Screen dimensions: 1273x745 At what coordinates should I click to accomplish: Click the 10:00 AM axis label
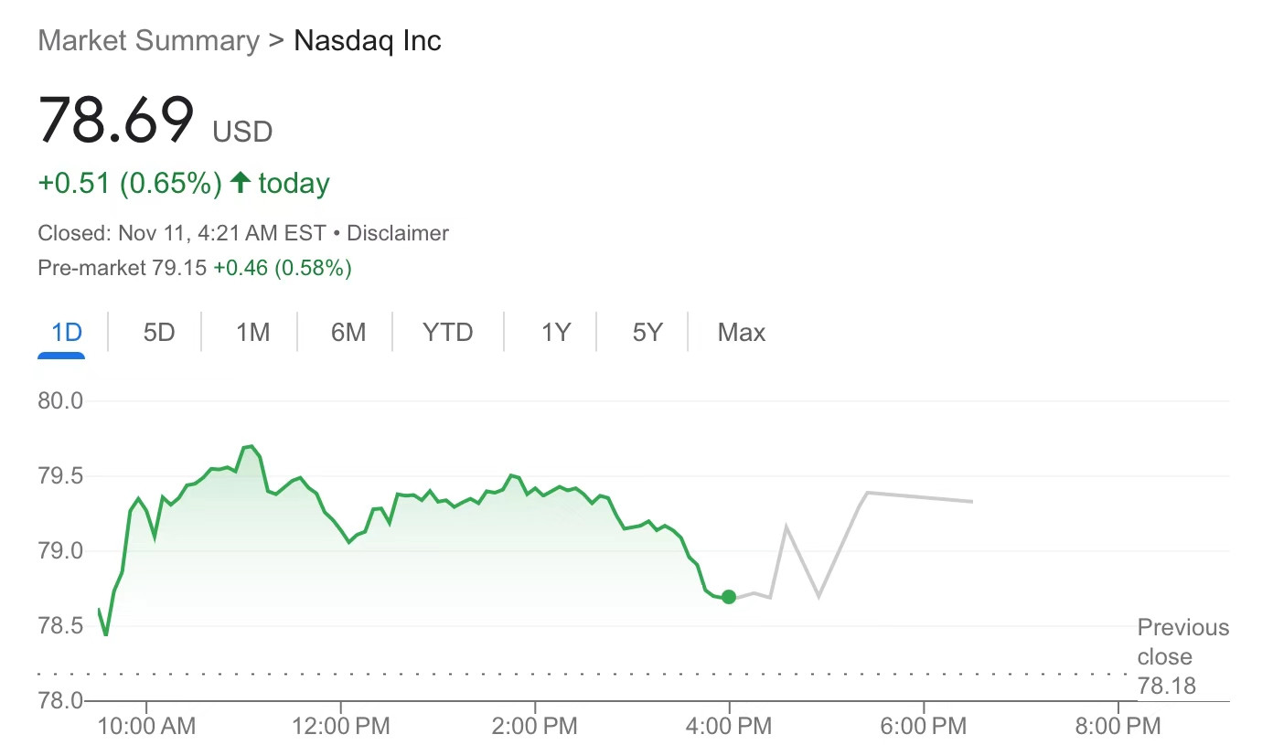point(146,727)
